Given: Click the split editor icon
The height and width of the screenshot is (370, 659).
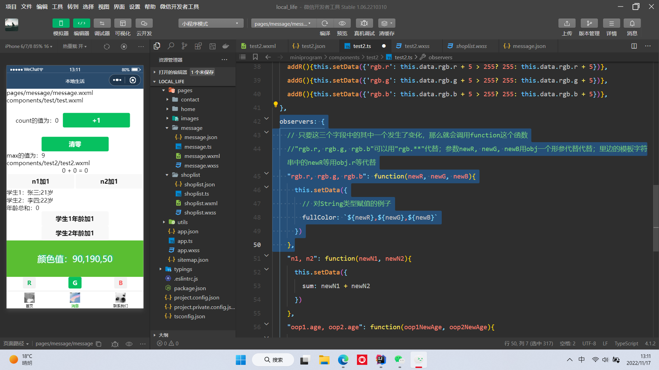Looking at the screenshot, I should (x=634, y=46).
